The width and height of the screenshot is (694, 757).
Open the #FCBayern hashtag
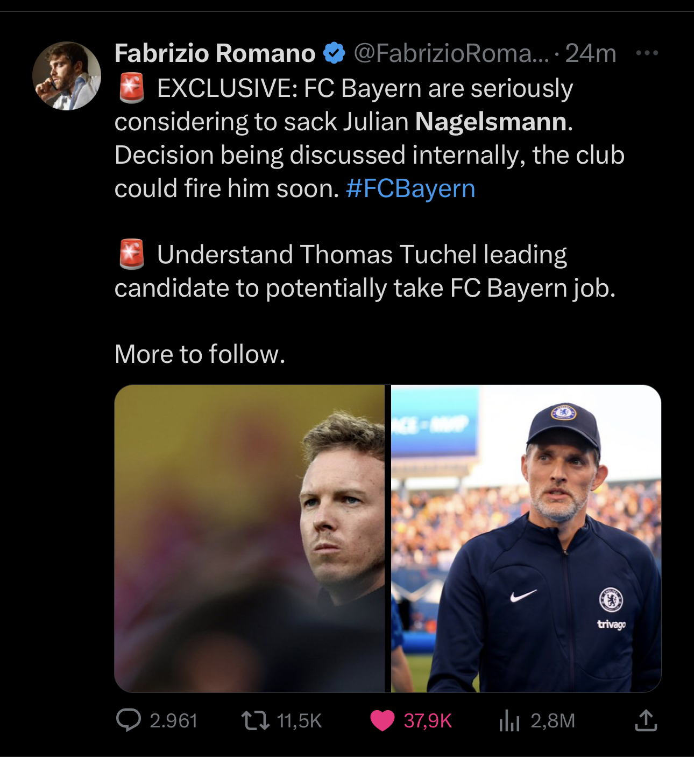410,188
